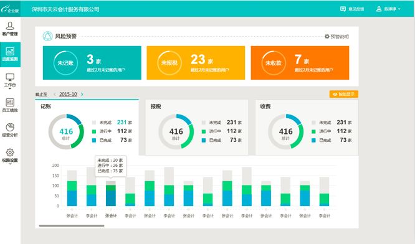Select the 进度监测 progress monitoring sidebar item
This screenshot has width=415, height=244.
pos(10,54)
